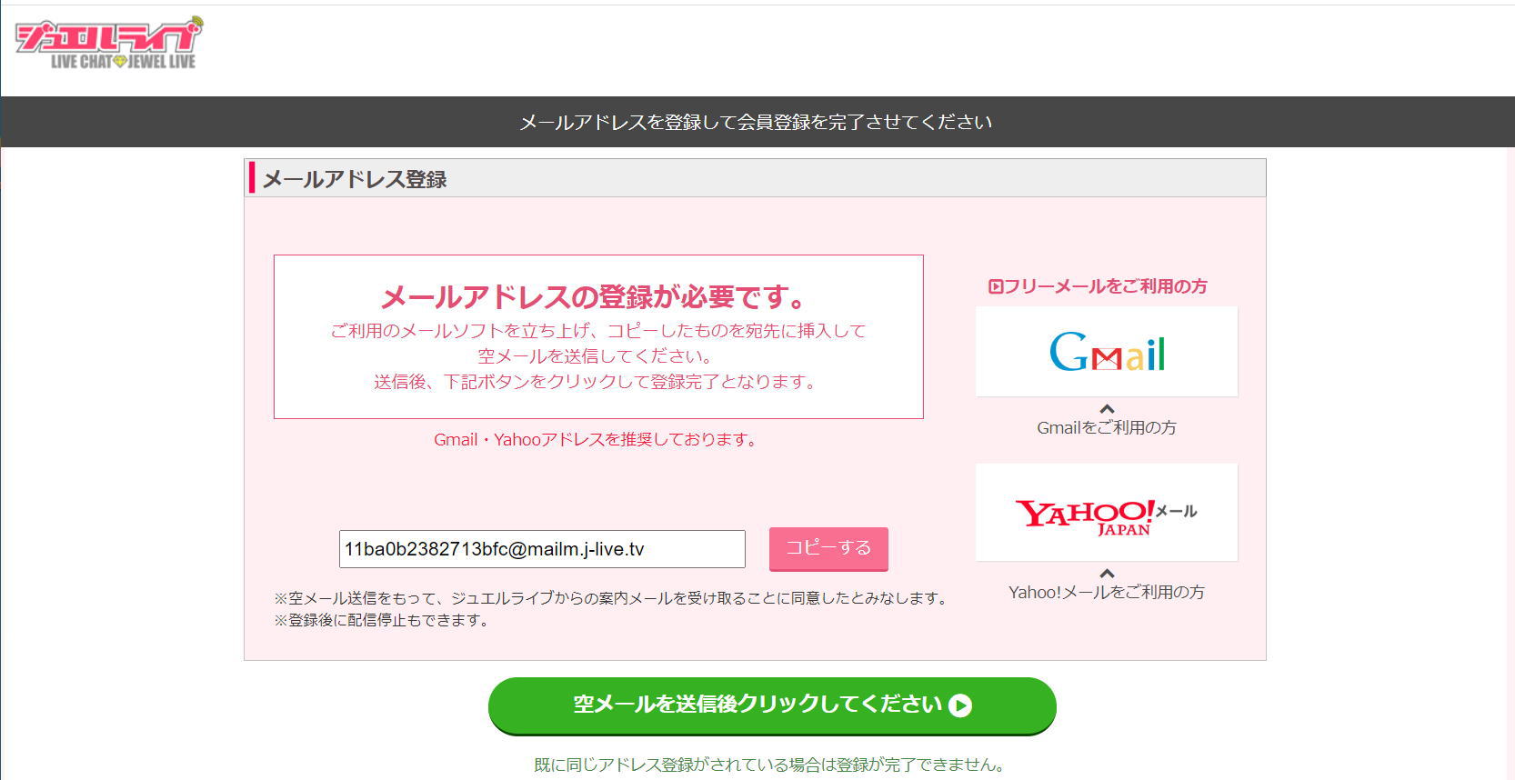The width and height of the screenshot is (1515, 780).
Task: Click the play arrow icon on green button
Action: 960,705
